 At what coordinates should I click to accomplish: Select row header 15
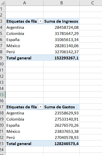point(3,95)
